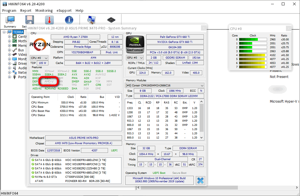Viewport: 300px width, 196px height.
Task: Click the YD270XBGM88AF OPN field
Action: [x=82, y=52]
